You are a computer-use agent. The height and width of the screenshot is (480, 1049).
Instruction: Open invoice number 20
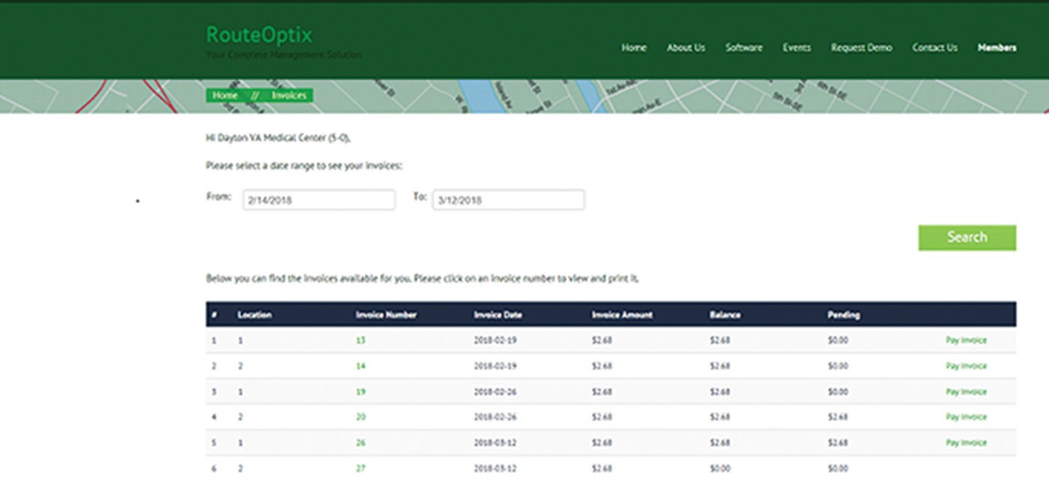(x=360, y=416)
